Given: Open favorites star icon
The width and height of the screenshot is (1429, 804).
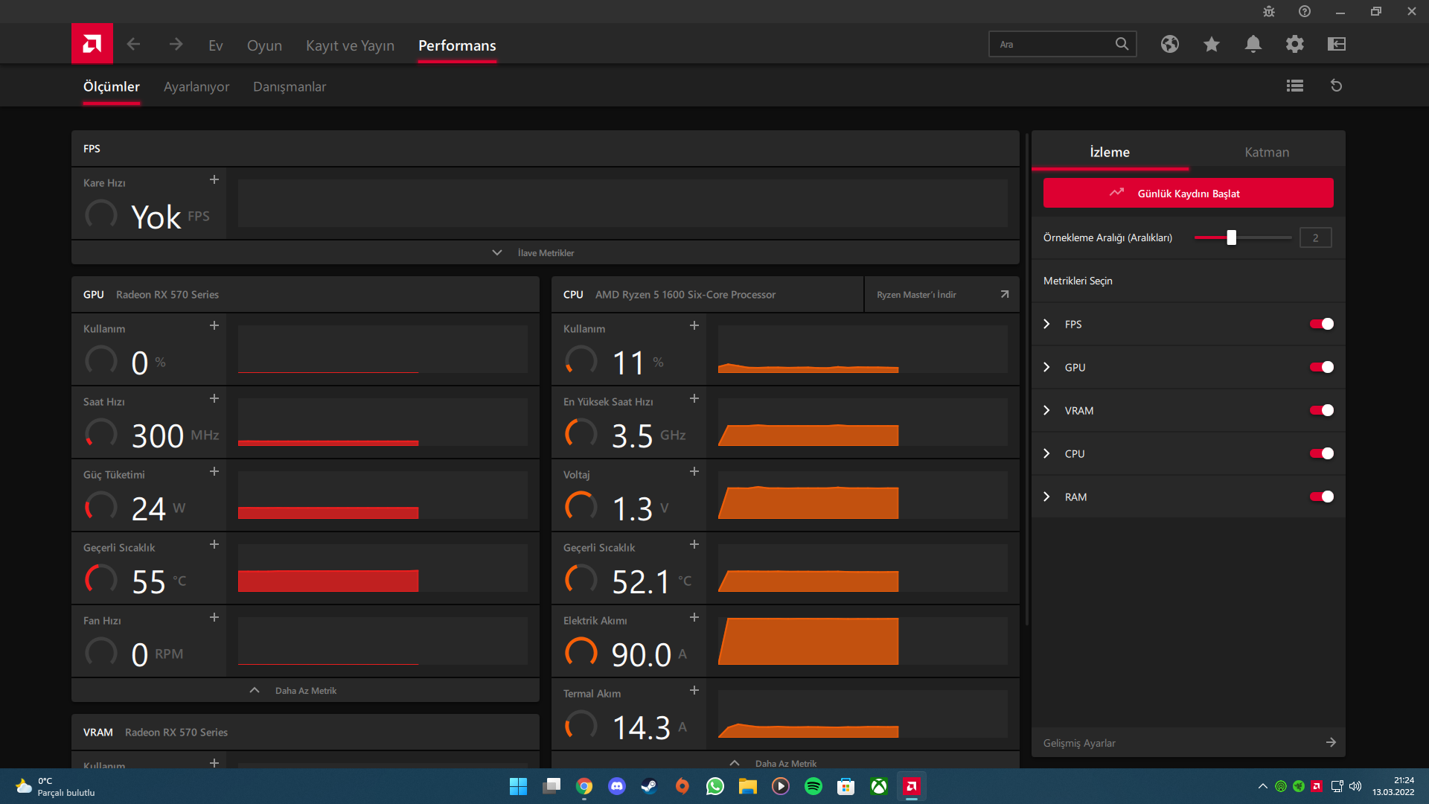Looking at the screenshot, I should (1211, 44).
